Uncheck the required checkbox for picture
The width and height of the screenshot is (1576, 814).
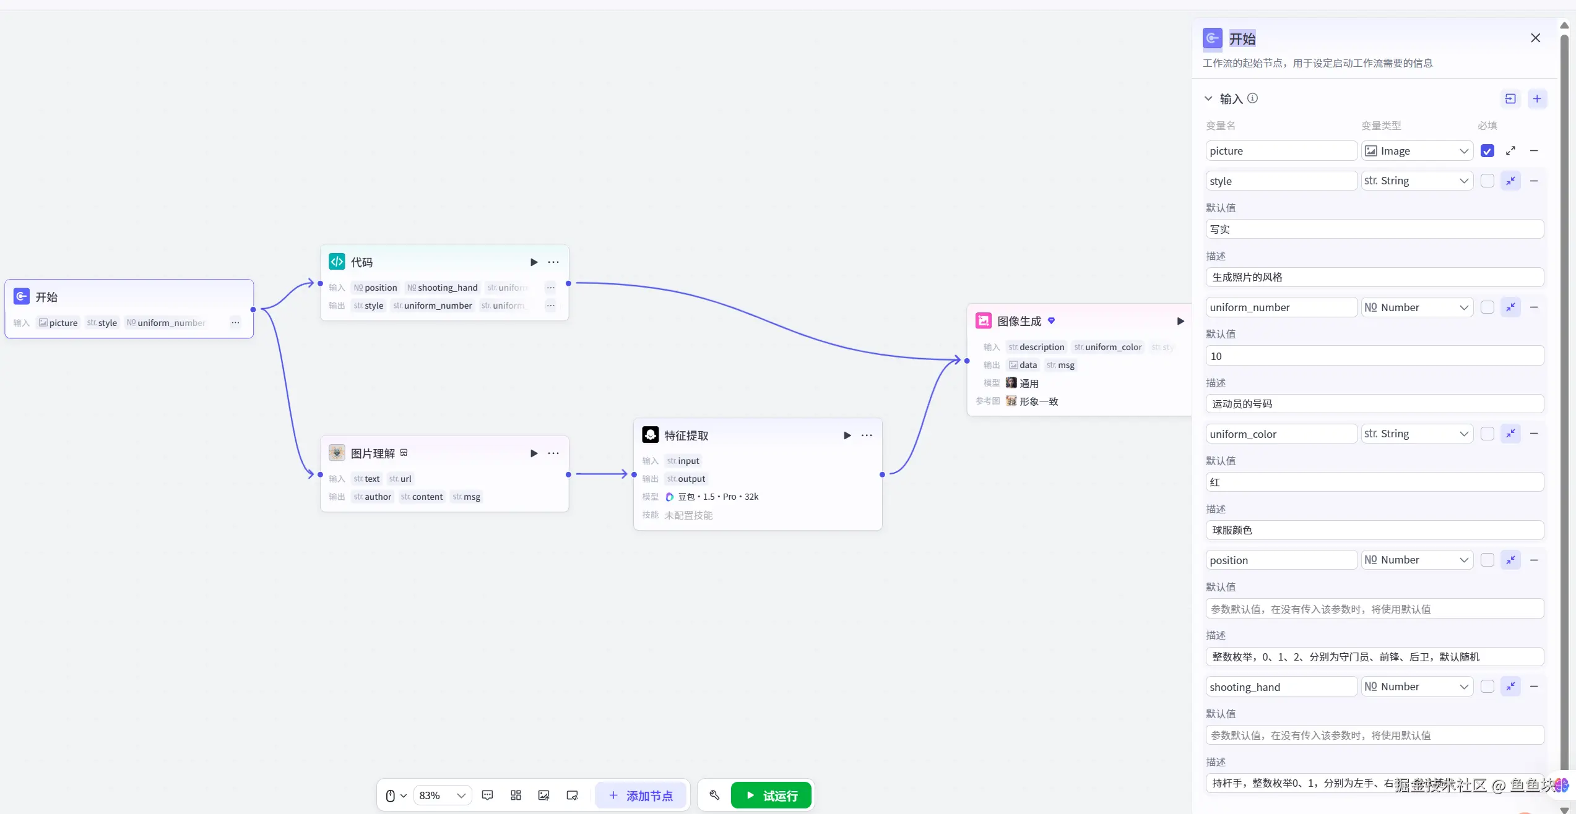pyautogui.click(x=1487, y=151)
